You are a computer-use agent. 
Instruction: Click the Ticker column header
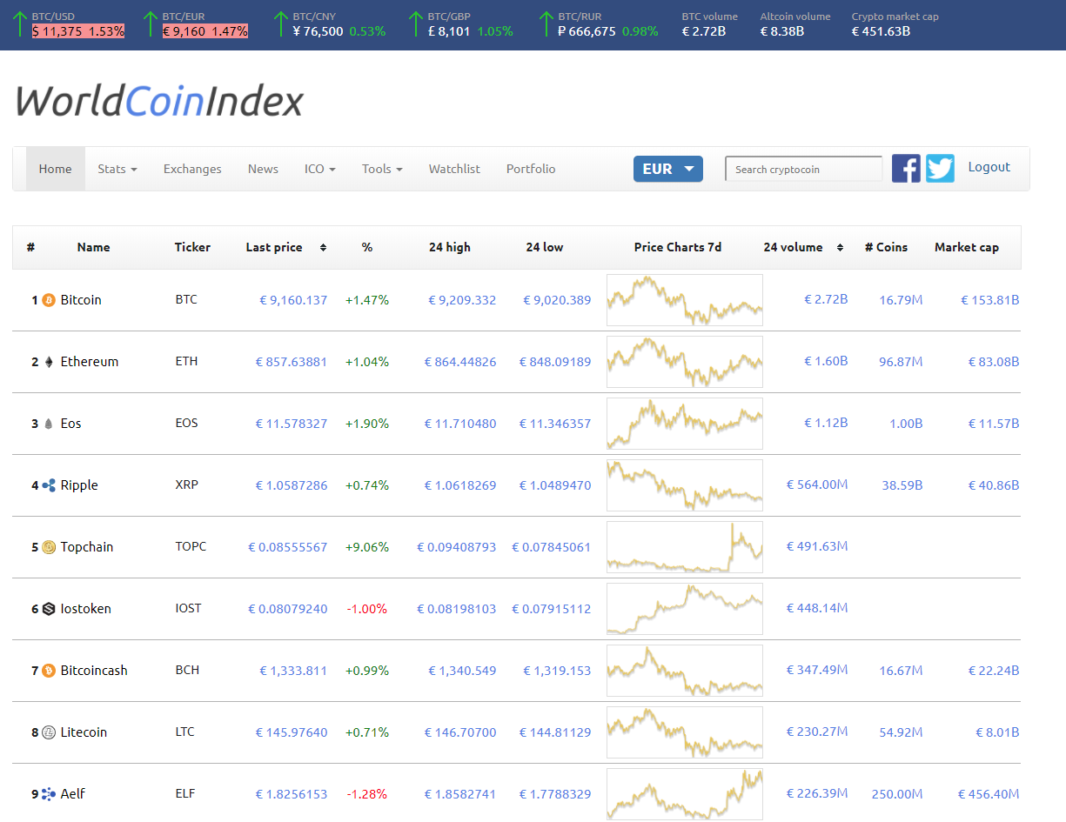192,248
